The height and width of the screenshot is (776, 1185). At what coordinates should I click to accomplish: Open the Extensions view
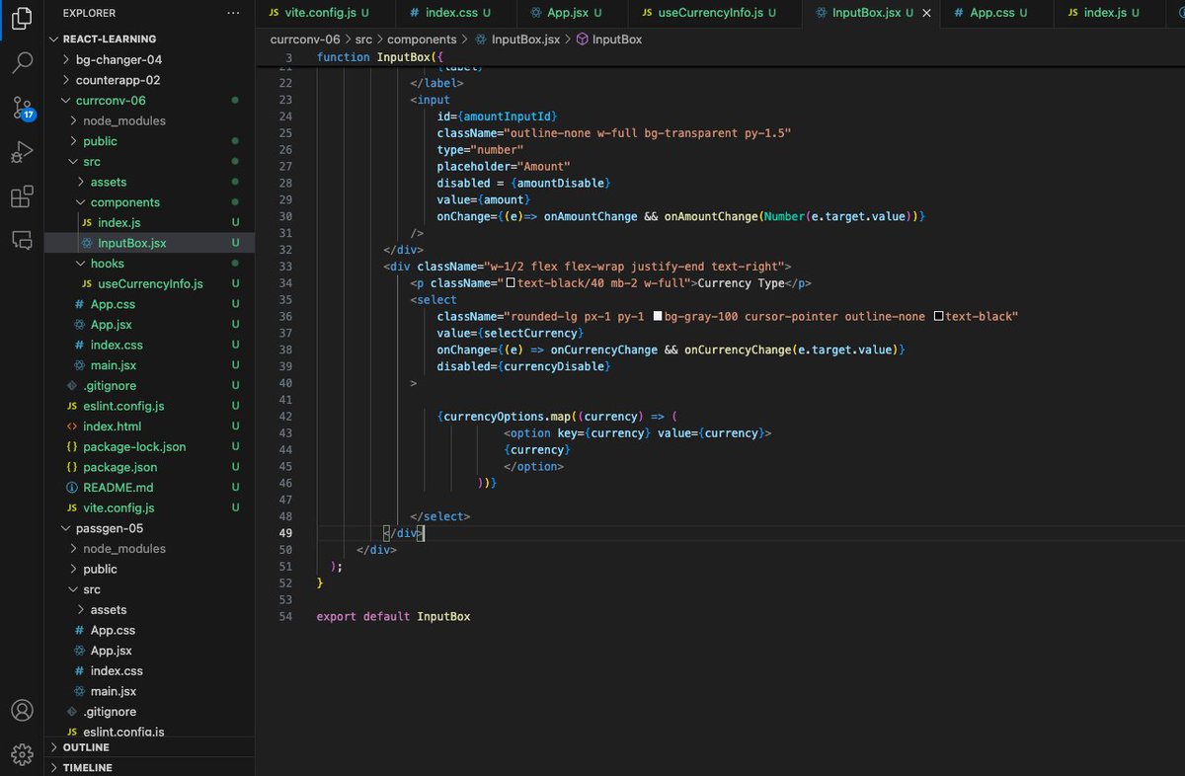[22, 196]
